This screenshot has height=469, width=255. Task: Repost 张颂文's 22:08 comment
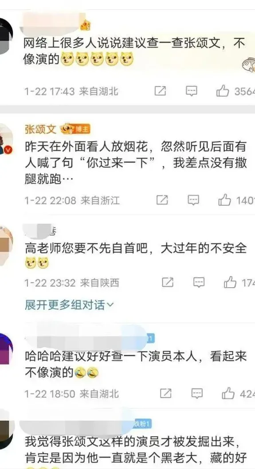tap(162, 200)
